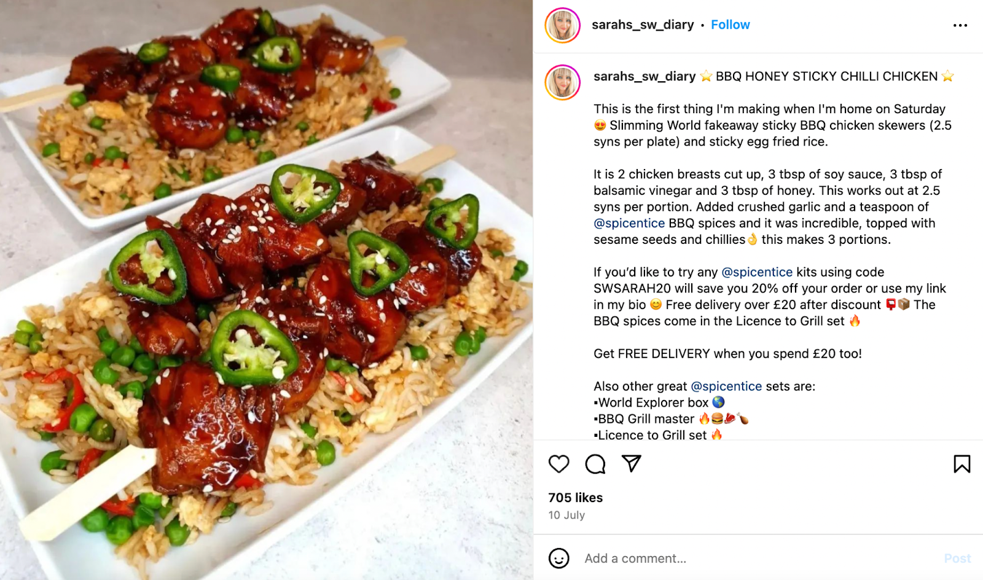Submit comment with the Post button
Viewport: 983px width, 580px height.
click(957, 558)
